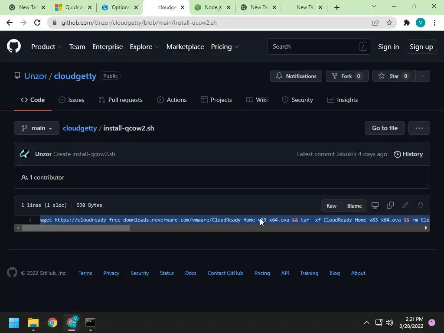Expand the Product dropdown menu
This screenshot has width=444, height=333.
coord(46,47)
